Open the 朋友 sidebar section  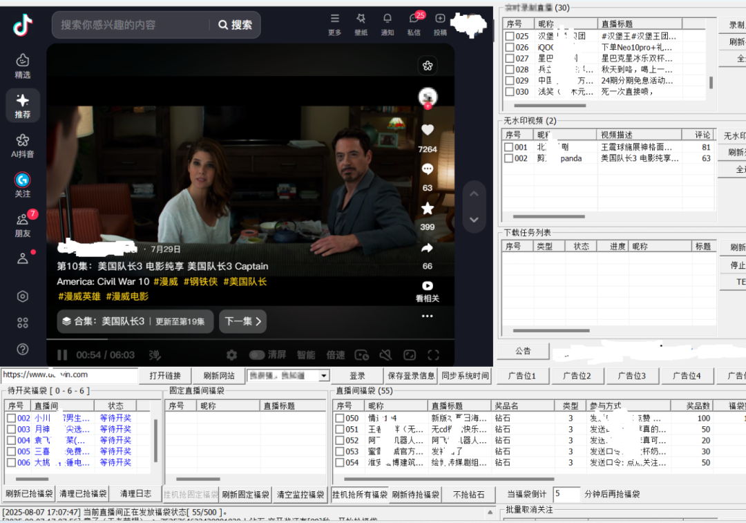[x=22, y=225]
